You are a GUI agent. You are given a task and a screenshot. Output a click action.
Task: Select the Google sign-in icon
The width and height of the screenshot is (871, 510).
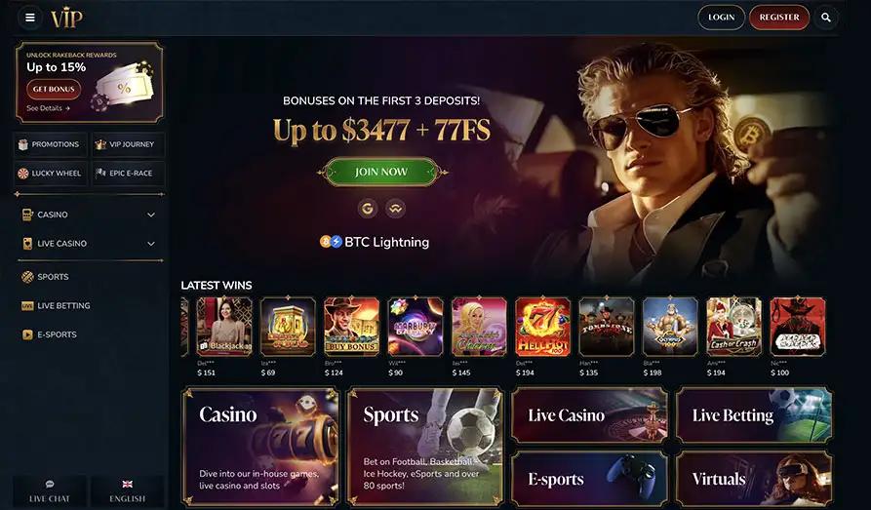(x=367, y=209)
